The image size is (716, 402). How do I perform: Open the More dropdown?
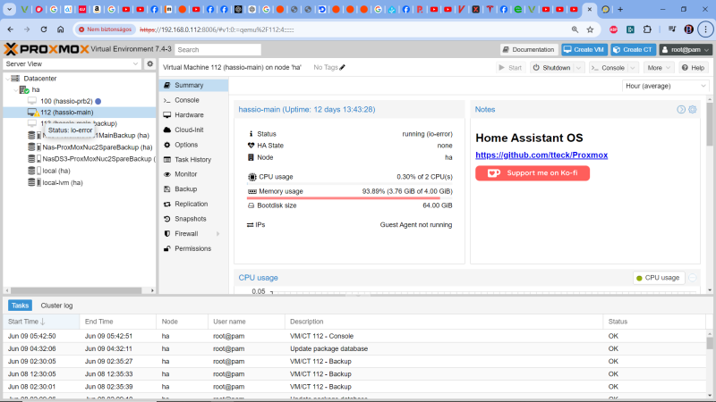pyautogui.click(x=659, y=68)
